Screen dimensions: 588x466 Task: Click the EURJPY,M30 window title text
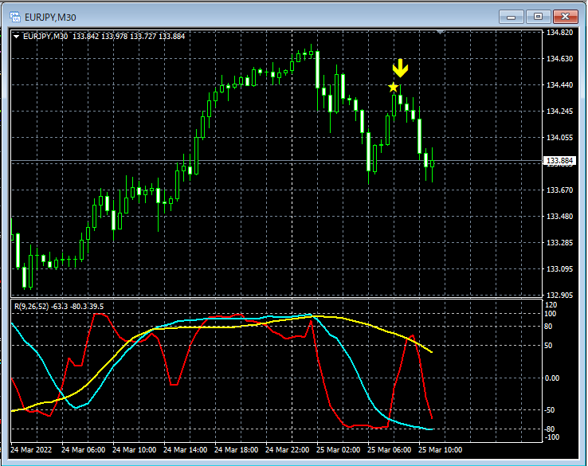[x=50, y=18]
